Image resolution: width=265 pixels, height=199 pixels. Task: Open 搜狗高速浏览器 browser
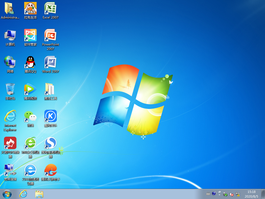pos(50,143)
